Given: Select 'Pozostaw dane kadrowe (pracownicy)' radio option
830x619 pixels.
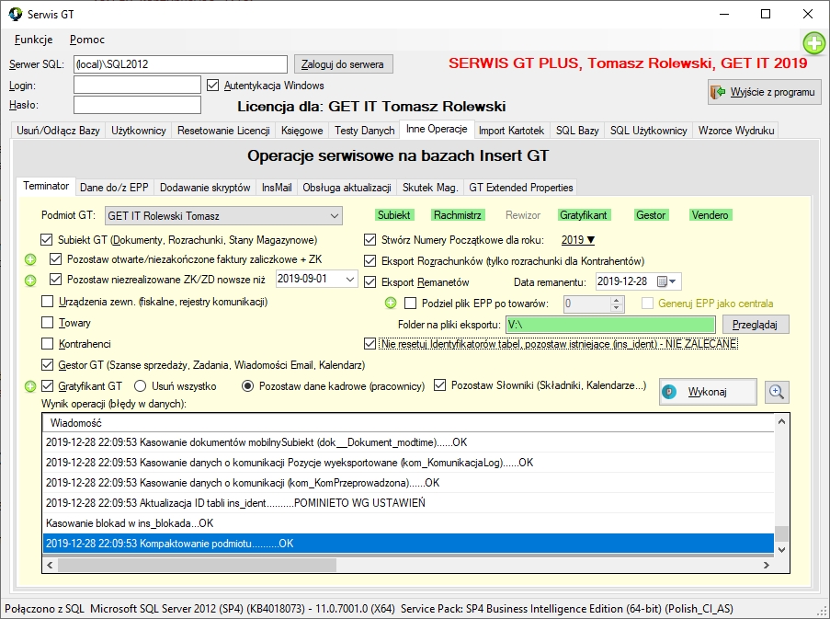Looking at the screenshot, I should [247, 386].
